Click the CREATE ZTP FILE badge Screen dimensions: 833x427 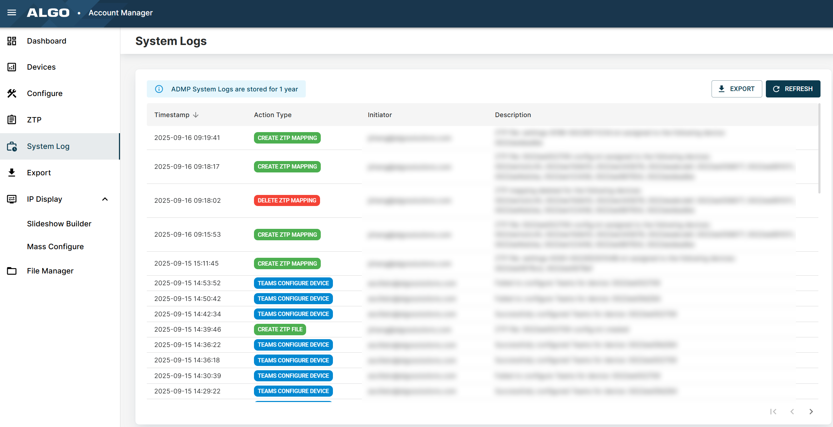click(x=280, y=330)
